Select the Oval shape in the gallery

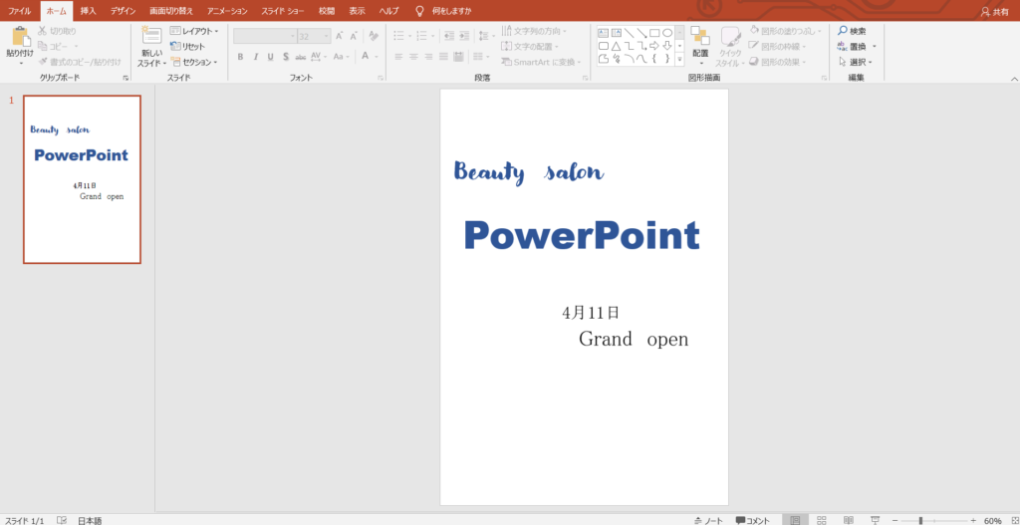click(x=667, y=33)
